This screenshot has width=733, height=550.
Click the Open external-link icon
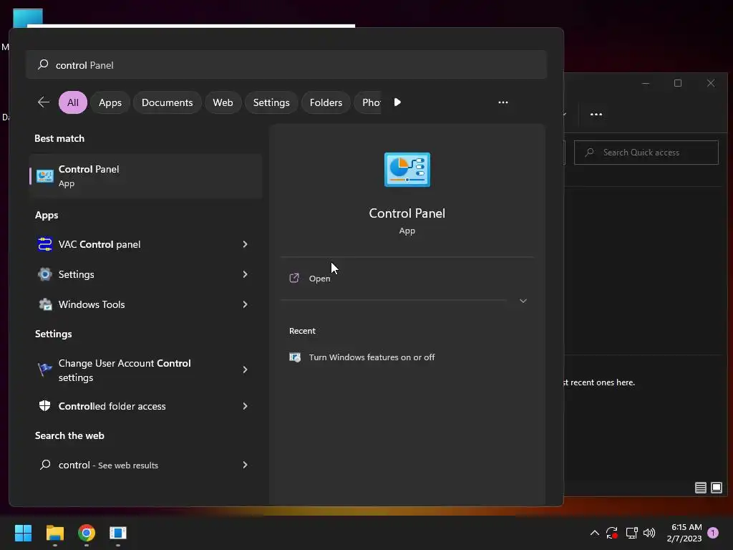click(x=294, y=279)
